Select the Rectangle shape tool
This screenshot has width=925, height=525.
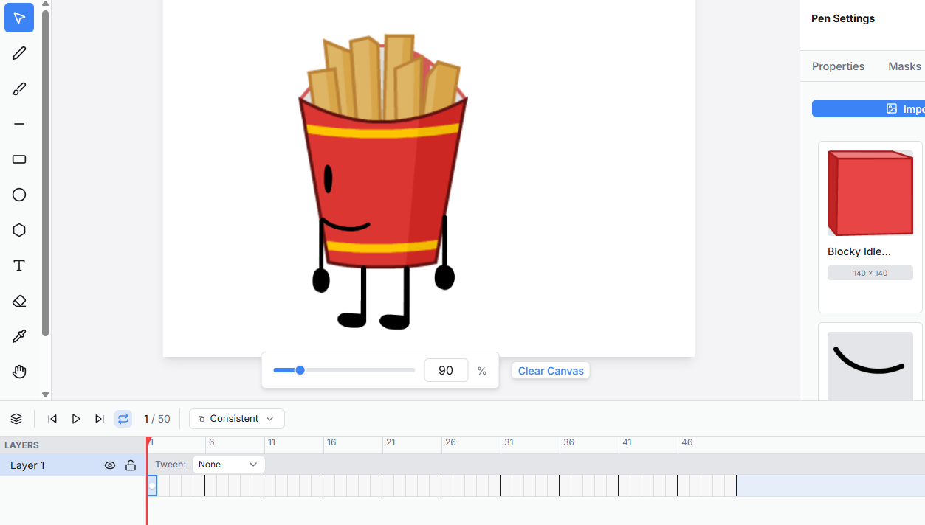point(19,159)
